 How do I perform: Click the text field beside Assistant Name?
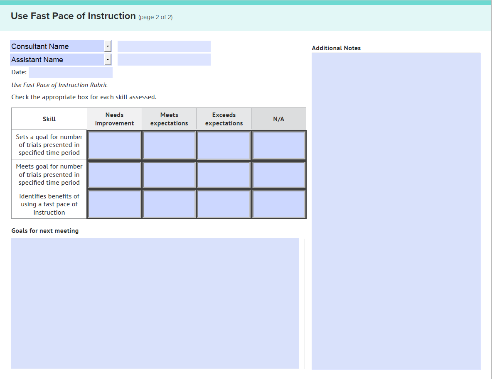164,60
